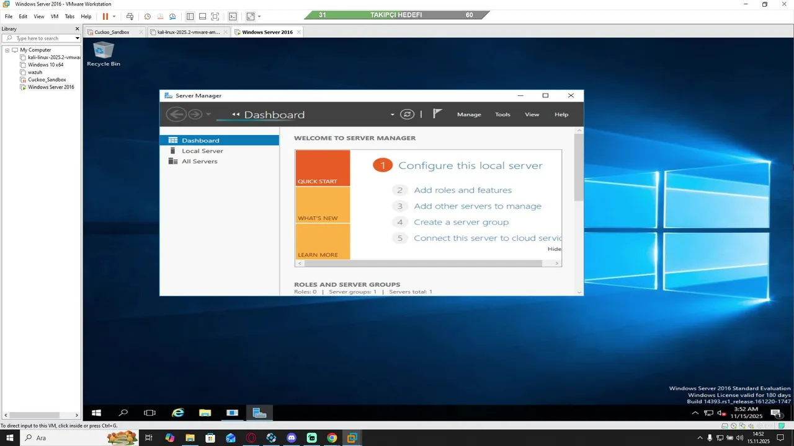Image resolution: width=794 pixels, height=446 pixels.
Task: Open the library search filter dropdown
Action: 78,38
